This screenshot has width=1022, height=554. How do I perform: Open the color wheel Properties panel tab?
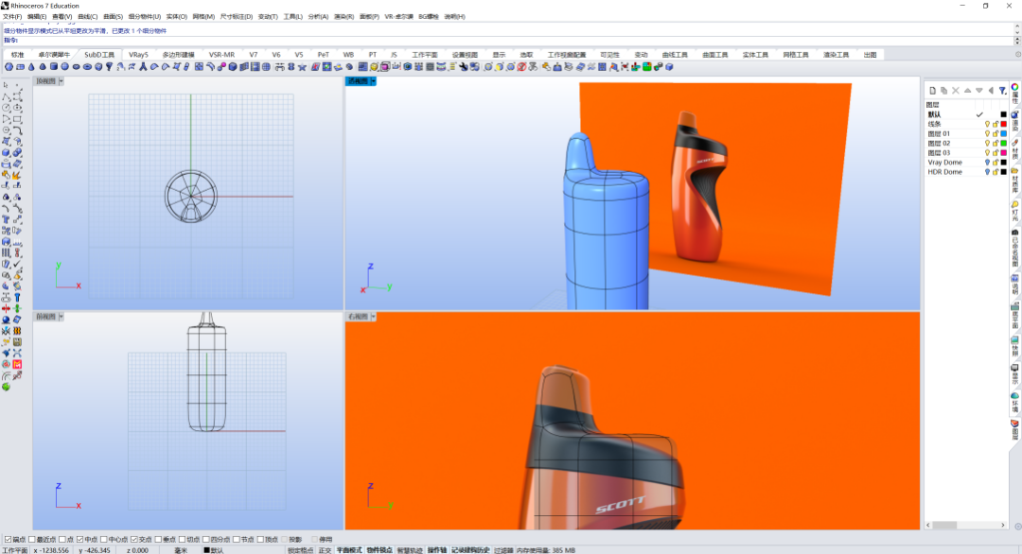1014,87
